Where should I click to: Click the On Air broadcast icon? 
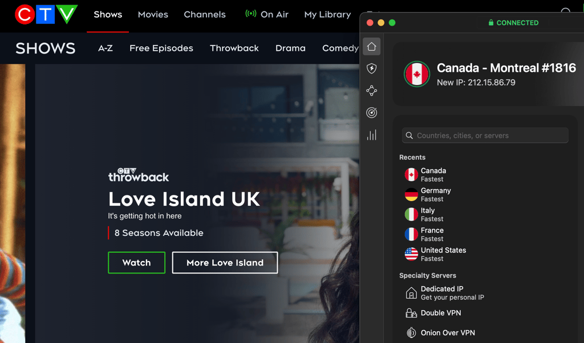(x=251, y=14)
